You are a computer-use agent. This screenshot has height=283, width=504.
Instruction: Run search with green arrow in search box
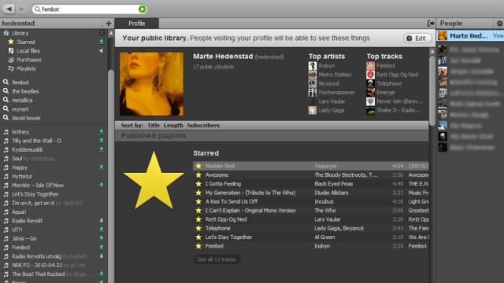142,9
